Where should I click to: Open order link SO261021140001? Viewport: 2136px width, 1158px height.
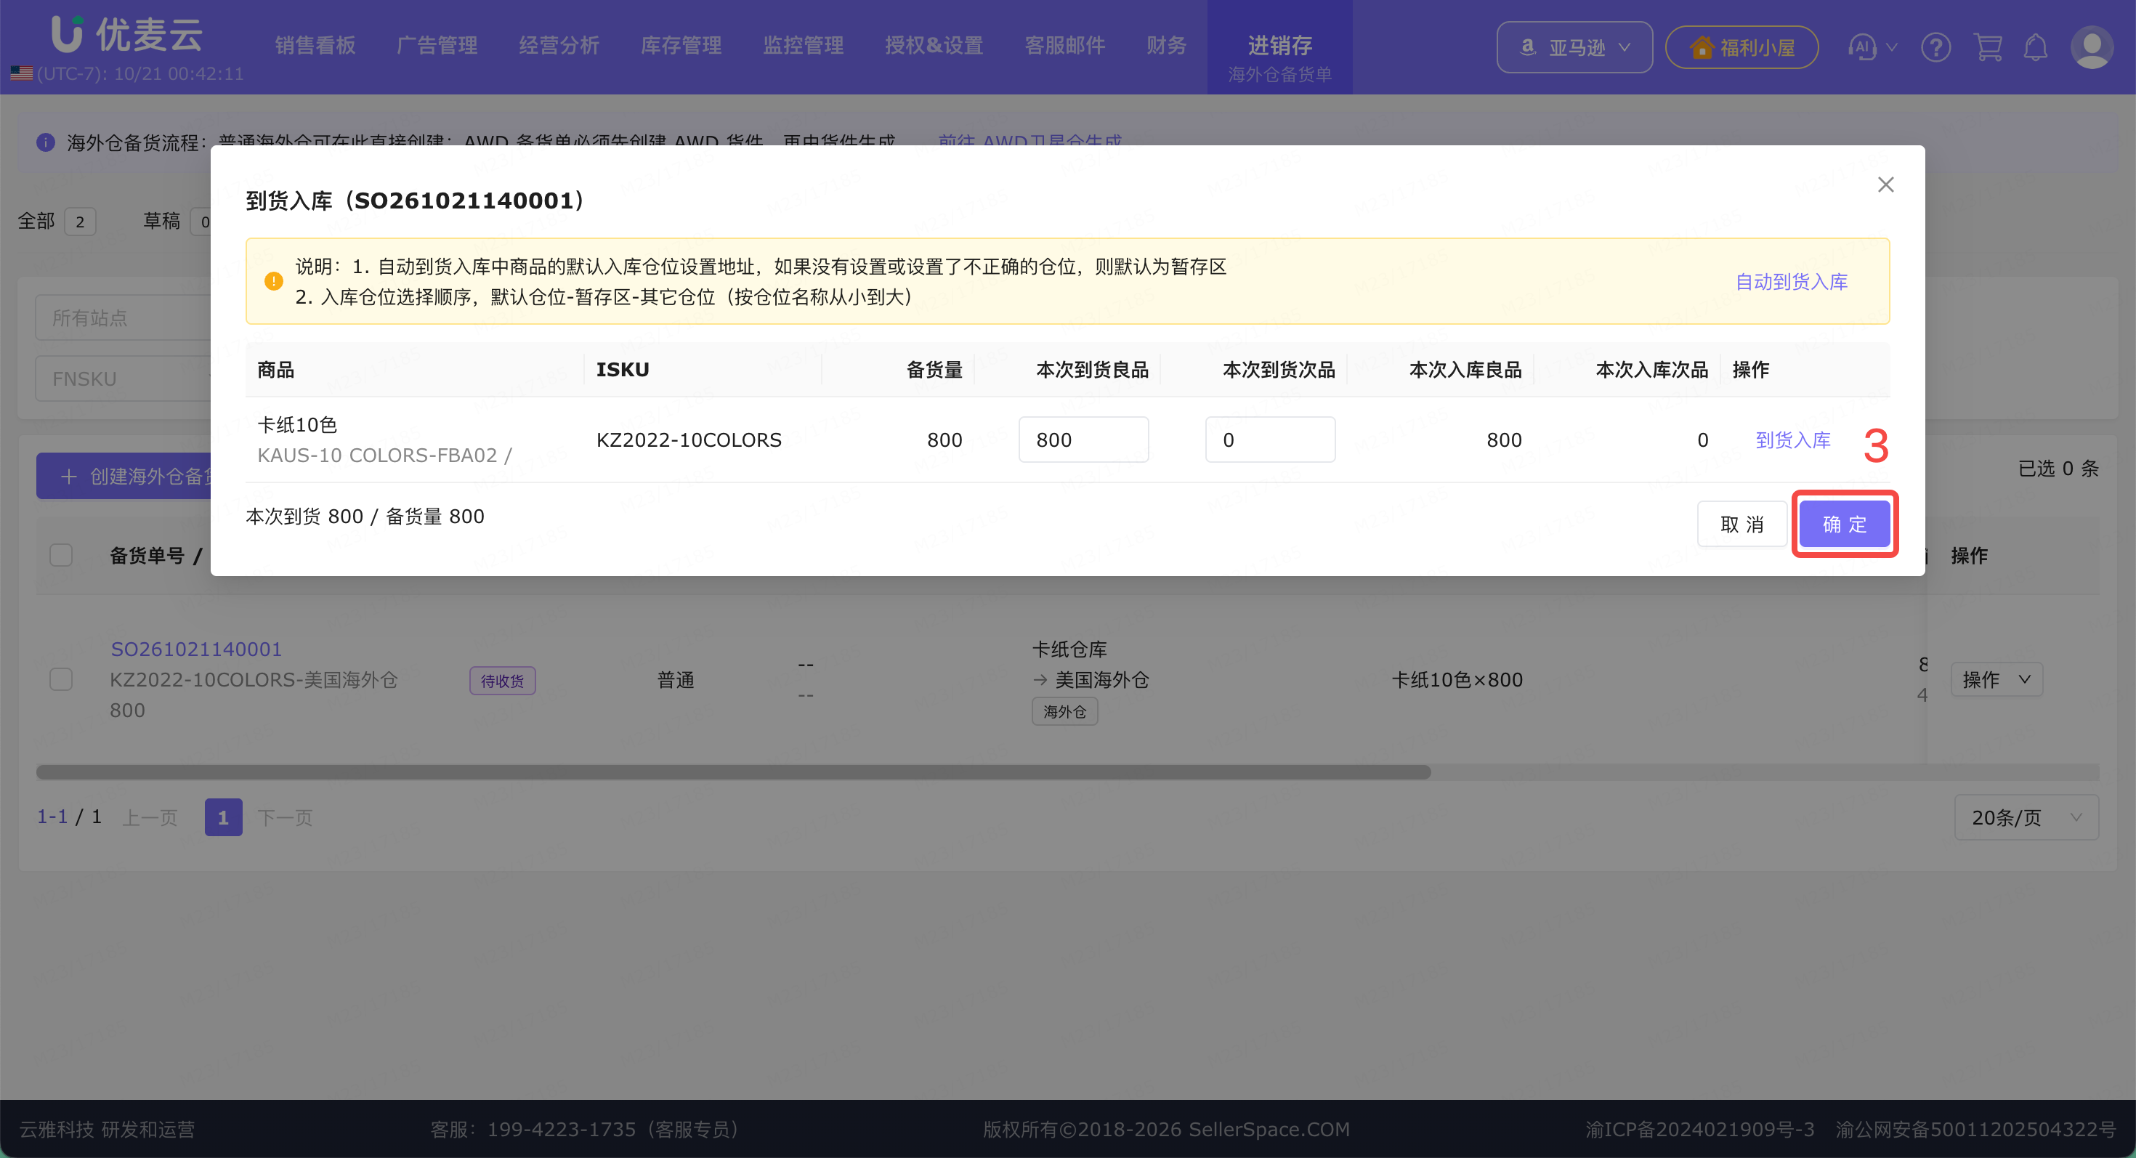(196, 649)
